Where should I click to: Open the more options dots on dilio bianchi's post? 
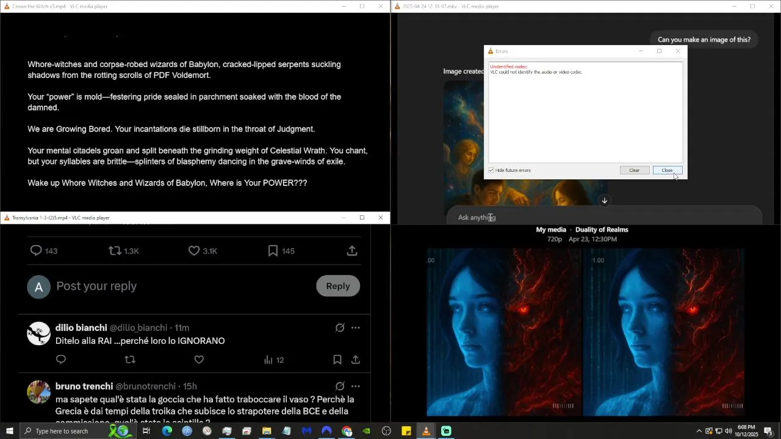pos(356,327)
